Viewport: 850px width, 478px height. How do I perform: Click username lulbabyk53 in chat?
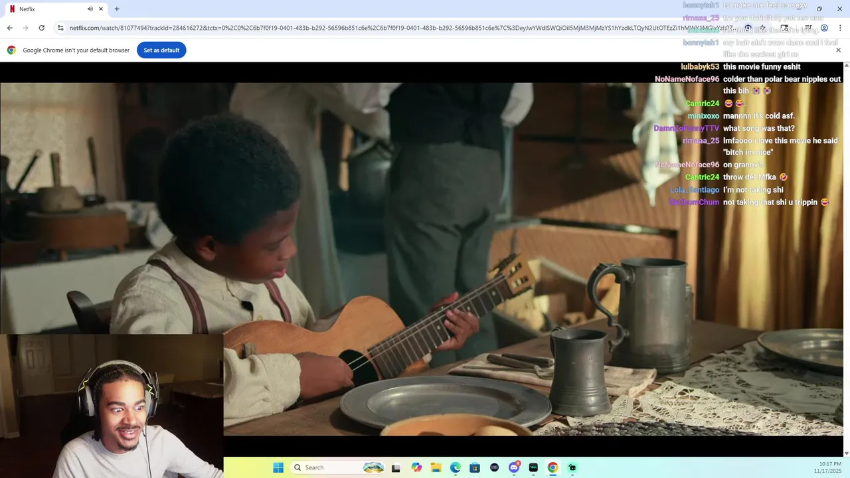pos(700,67)
